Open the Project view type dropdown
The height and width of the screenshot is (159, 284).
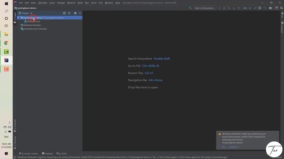[x=25, y=13]
